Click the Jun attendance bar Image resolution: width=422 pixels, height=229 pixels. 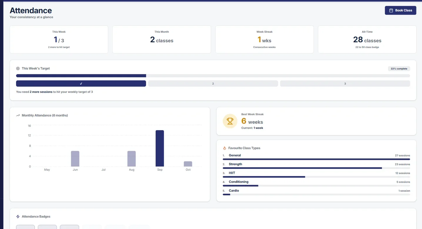click(x=75, y=159)
